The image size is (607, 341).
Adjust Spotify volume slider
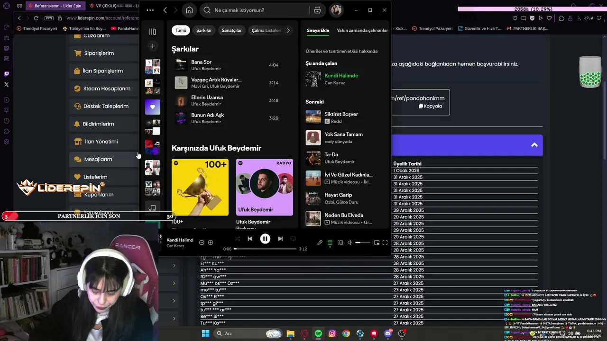coord(363,242)
